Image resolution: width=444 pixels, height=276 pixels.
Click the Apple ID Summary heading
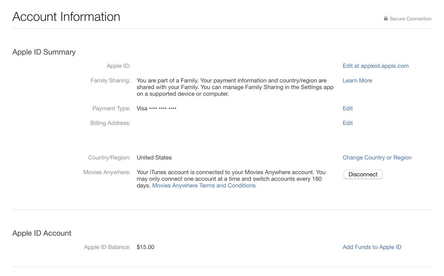pyautogui.click(x=44, y=52)
